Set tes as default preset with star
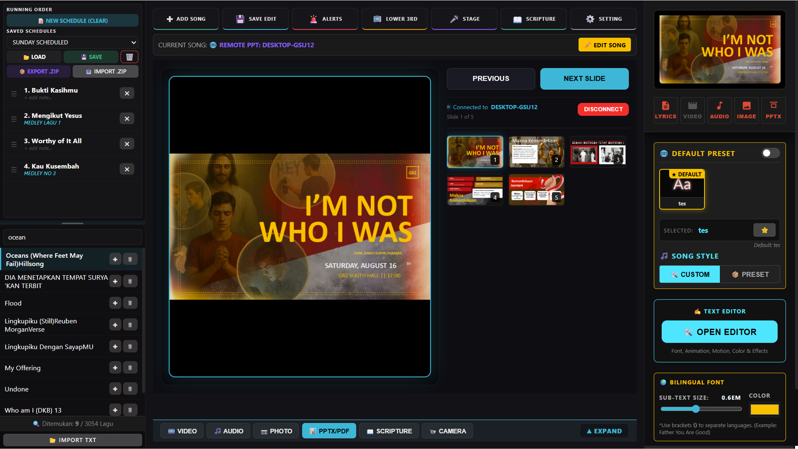Viewport: 798px width, 449px height. 764,230
